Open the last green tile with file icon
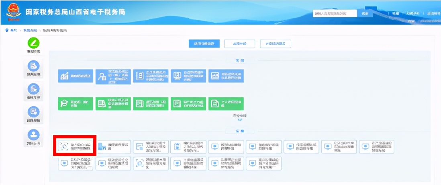 (x=226, y=104)
